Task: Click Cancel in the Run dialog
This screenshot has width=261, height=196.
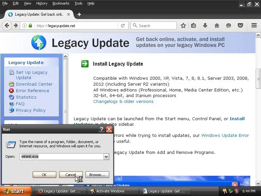Action: [x=71, y=175]
